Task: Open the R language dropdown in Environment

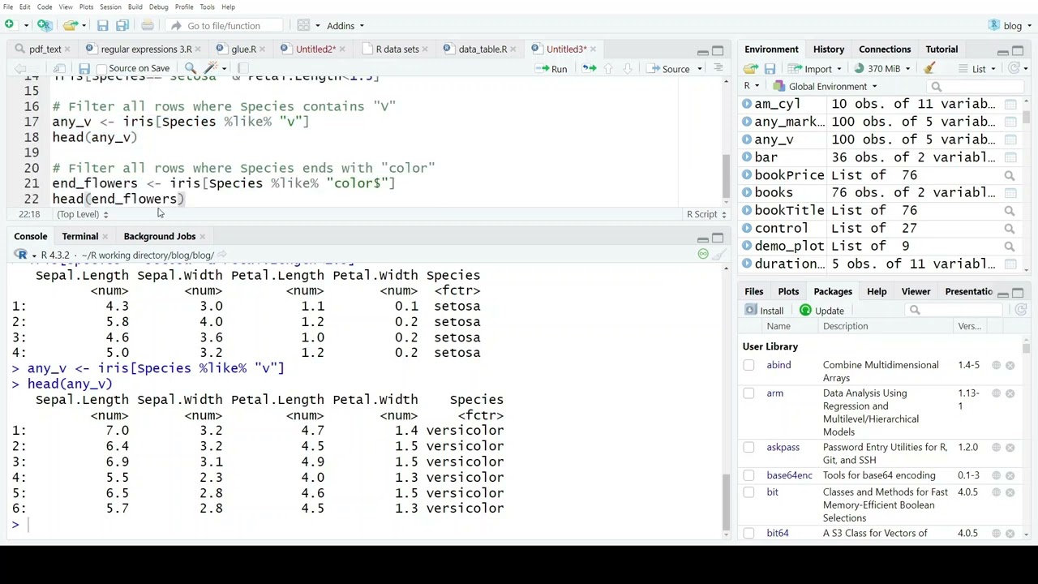Action: coord(752,86)
